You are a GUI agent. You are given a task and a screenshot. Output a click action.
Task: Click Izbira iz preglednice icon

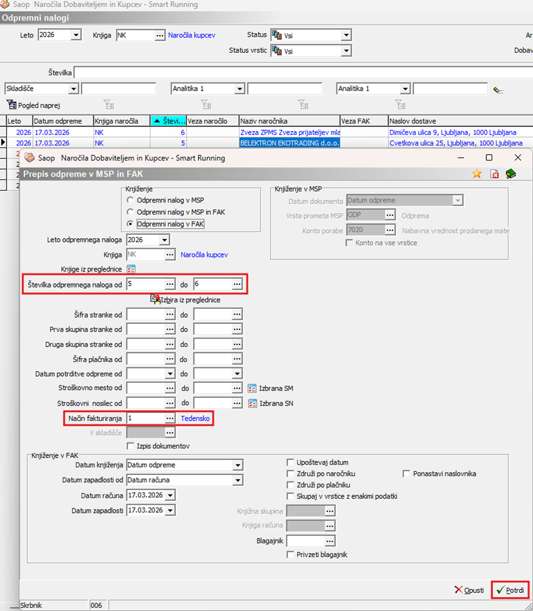click(x=155, y=298)
